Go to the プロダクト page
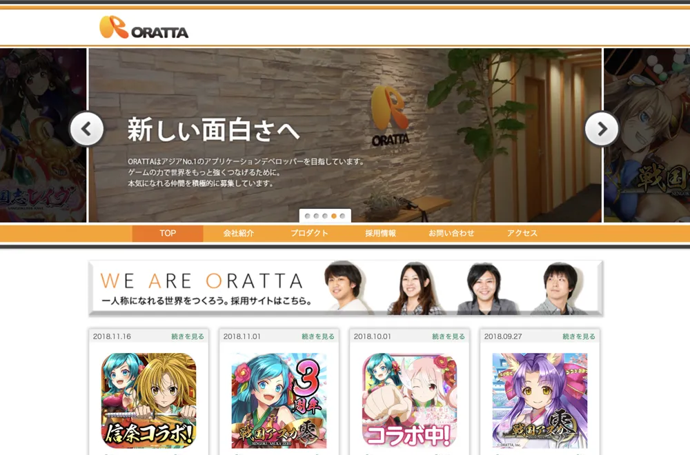This screenshot has width=690, height=455. (x=310, y=234)
